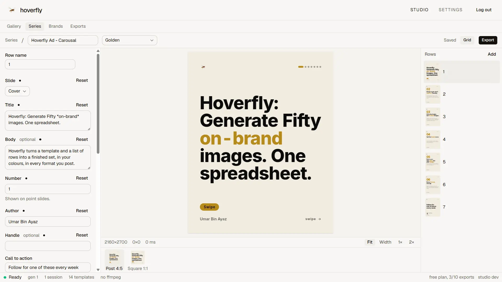
Task: Switch to the Gallery tab
Action: (14, 26)
